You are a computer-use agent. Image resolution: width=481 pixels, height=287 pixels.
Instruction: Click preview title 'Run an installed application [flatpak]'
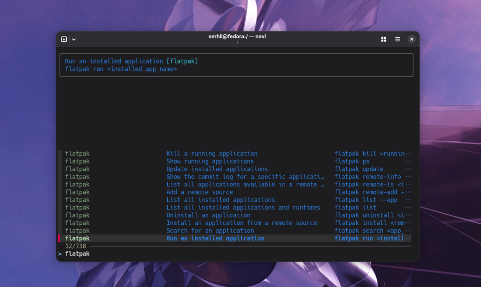click(132, 61)
